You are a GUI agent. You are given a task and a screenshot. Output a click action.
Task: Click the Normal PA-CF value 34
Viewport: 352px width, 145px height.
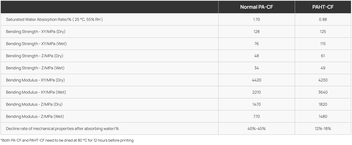click(x=256, y=68)
